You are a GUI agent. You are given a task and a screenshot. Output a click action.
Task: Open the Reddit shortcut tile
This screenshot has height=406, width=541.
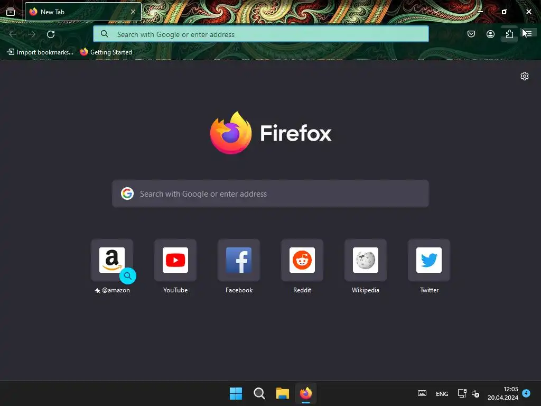click(302, 260)
